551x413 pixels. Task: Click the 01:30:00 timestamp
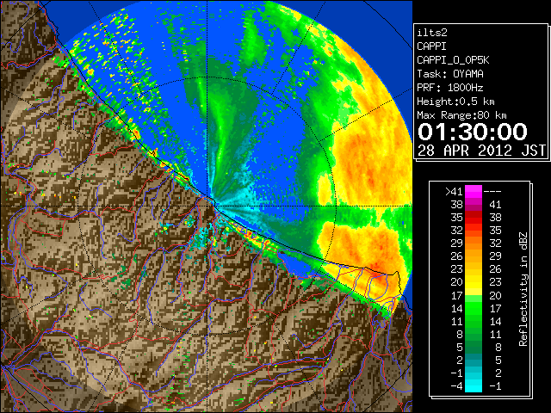click(473, 132)
